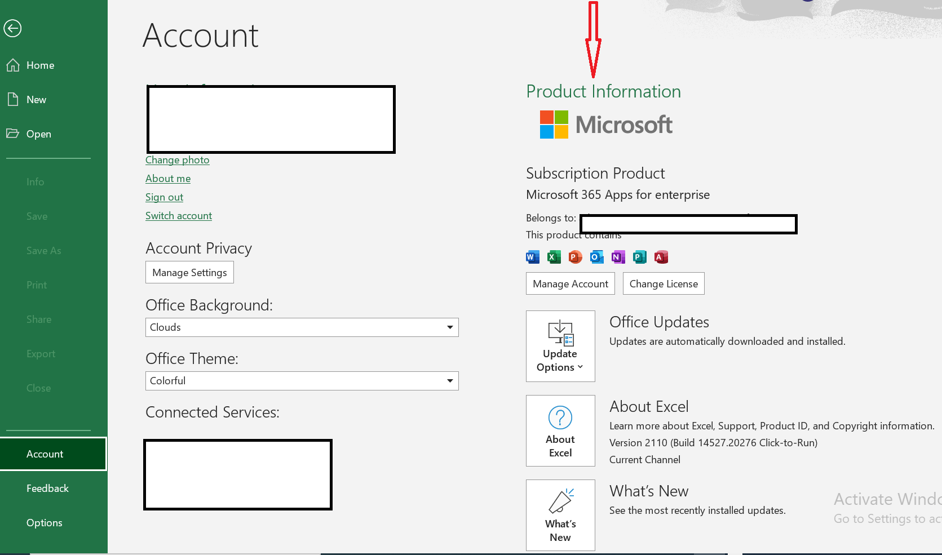
Task: Open Options from the sidebar
Action: [54, 523]
